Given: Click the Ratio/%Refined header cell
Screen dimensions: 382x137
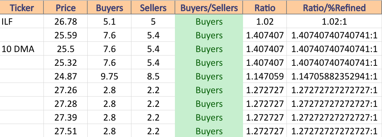Looking at the screenshot, I should point(334,7).
